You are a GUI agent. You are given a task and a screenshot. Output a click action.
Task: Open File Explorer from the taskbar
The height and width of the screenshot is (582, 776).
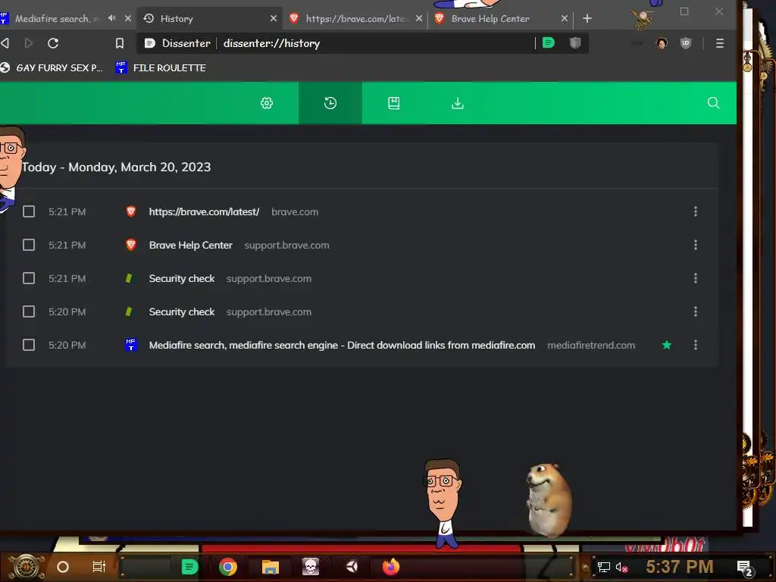pyautogui.click(x=271, y=567)
